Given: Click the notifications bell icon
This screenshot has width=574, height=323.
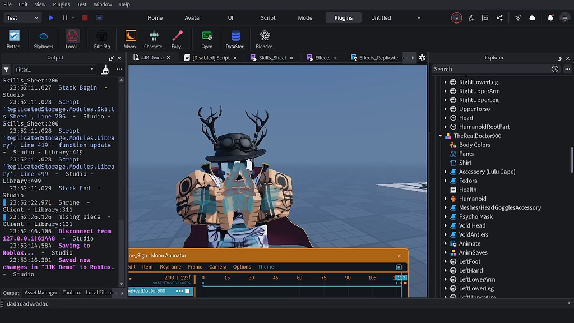Looking at the screenshot, I should click(x=550, y=17).
